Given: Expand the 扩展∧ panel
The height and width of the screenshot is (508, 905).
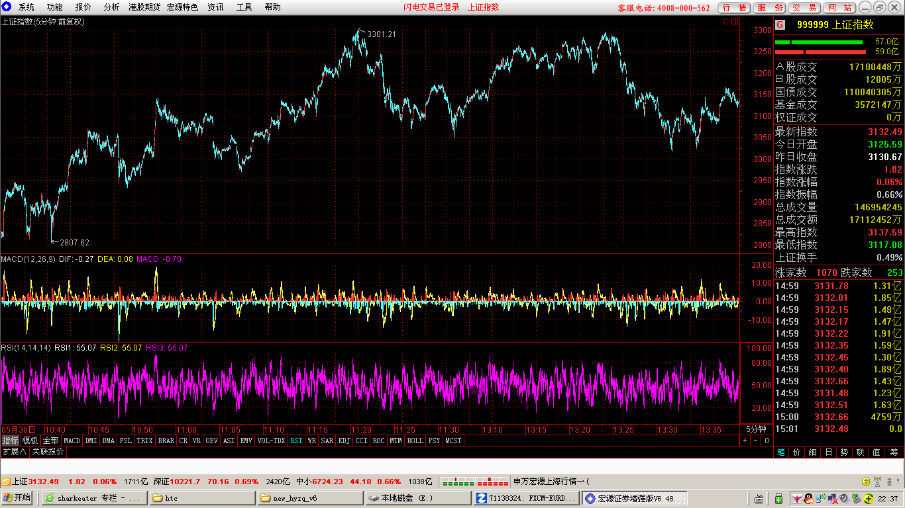Looking at the screenshot, I should 15,452.
